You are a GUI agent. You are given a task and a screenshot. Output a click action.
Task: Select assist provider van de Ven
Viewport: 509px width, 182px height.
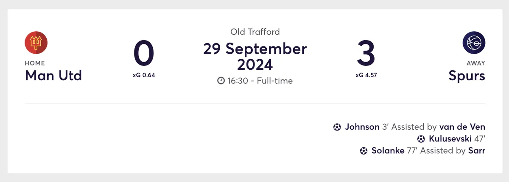coord(462,127)
